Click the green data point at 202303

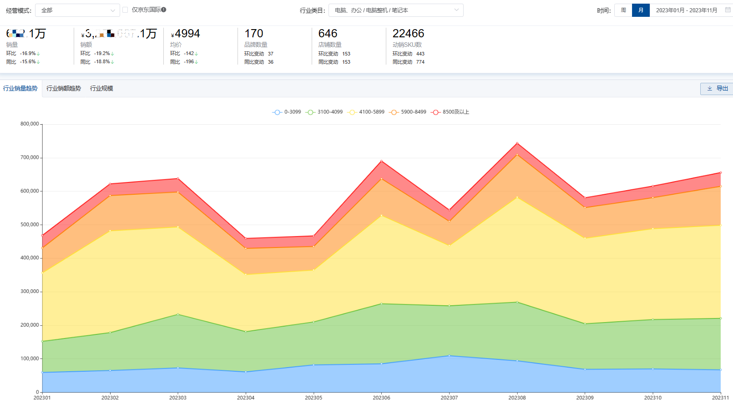coord(178,314)
